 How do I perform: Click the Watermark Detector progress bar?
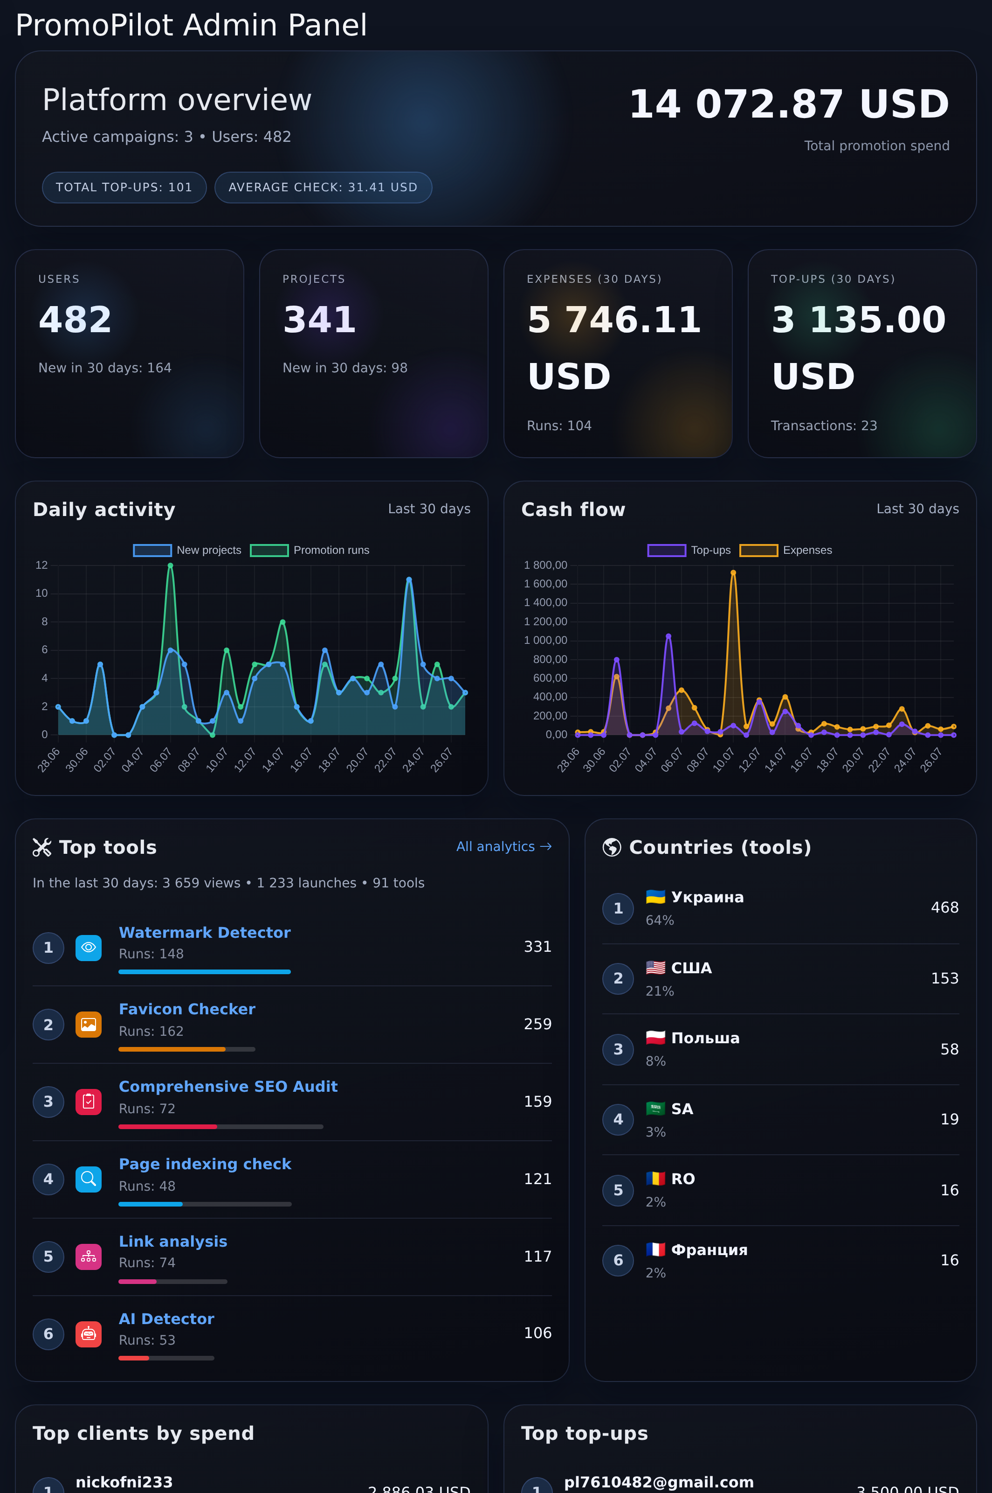204,971
